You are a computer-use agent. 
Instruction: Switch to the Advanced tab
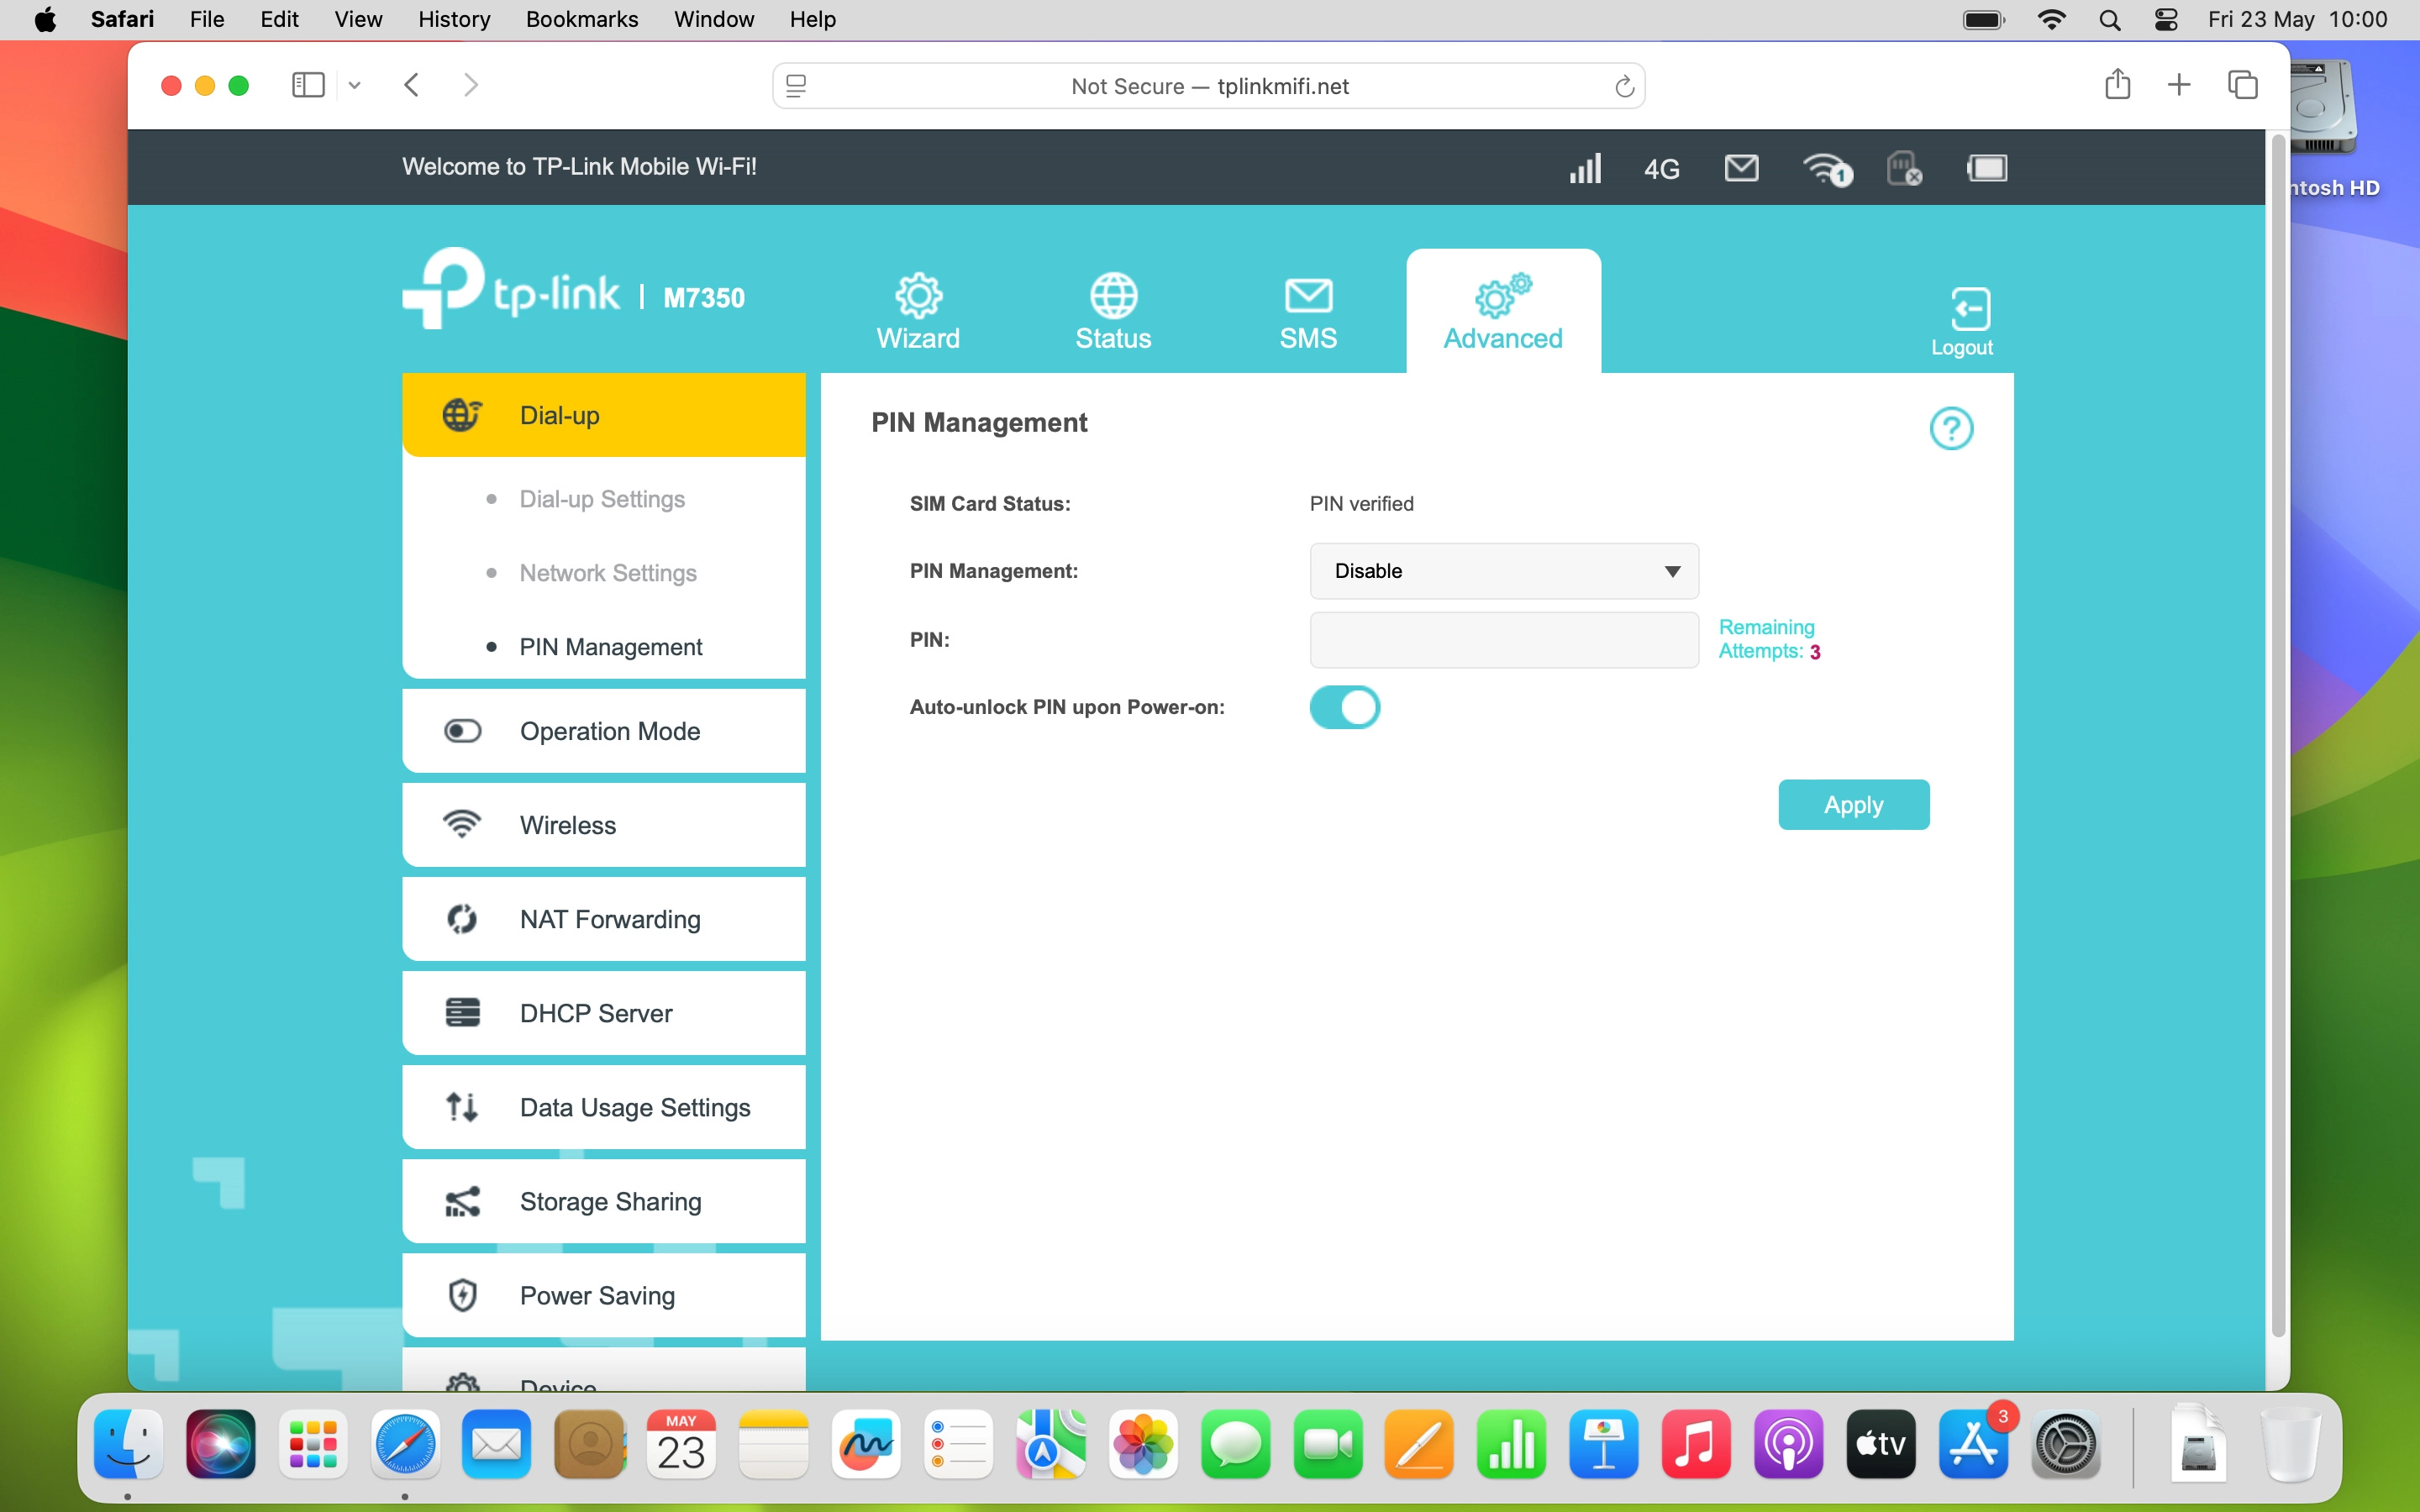pyautogui.click(x=1504, y=312)
